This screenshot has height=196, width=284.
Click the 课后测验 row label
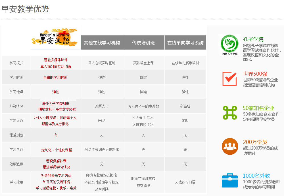(x=16, y=135)
